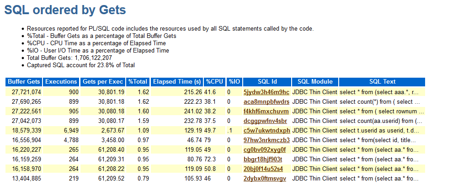Click the SQL Module column header
This screenshot has height=186, width=458.
click(x=315, y=82)
